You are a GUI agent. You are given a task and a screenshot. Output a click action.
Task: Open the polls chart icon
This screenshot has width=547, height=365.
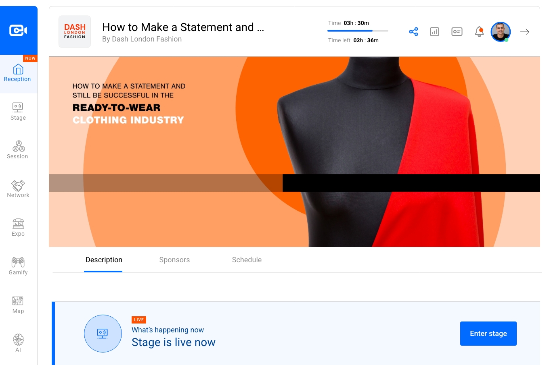tap(434, 31)
